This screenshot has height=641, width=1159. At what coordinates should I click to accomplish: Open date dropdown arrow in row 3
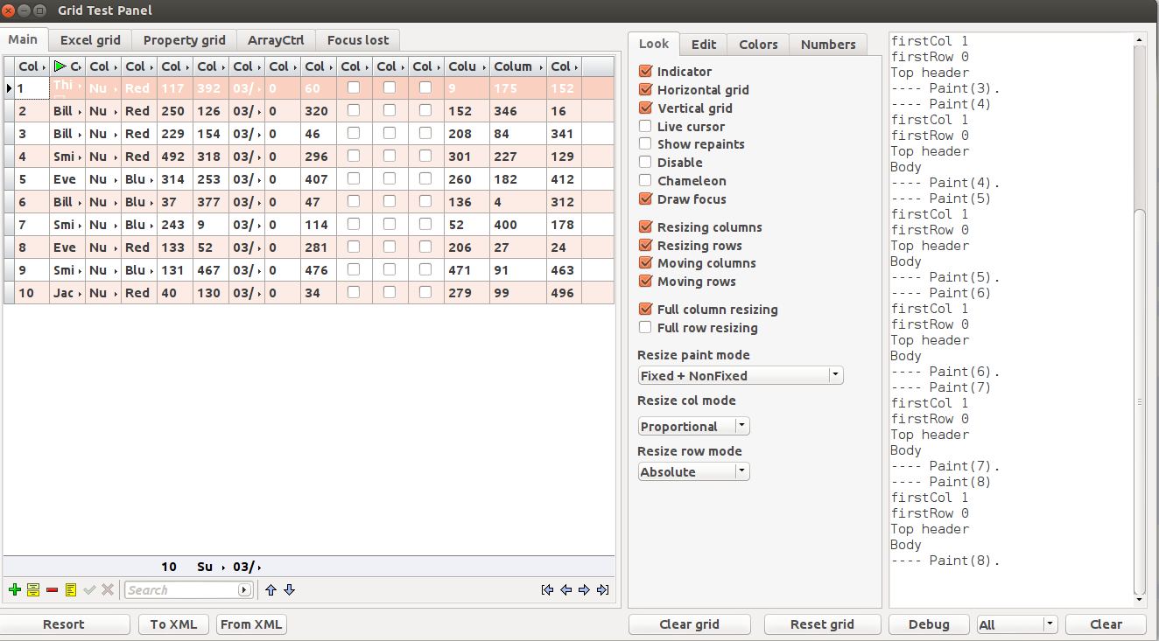coord(260,135)
